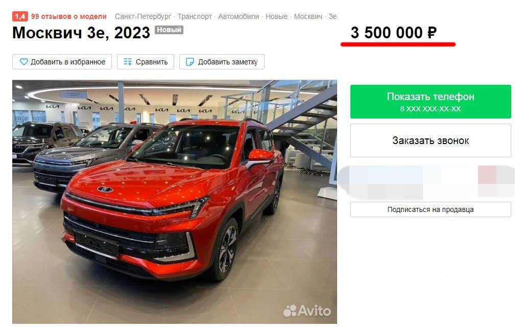Go to Транспорт breadcrumb category
Image resolution: width=524 pixels, height=330 pixels.
pos(195,16)
